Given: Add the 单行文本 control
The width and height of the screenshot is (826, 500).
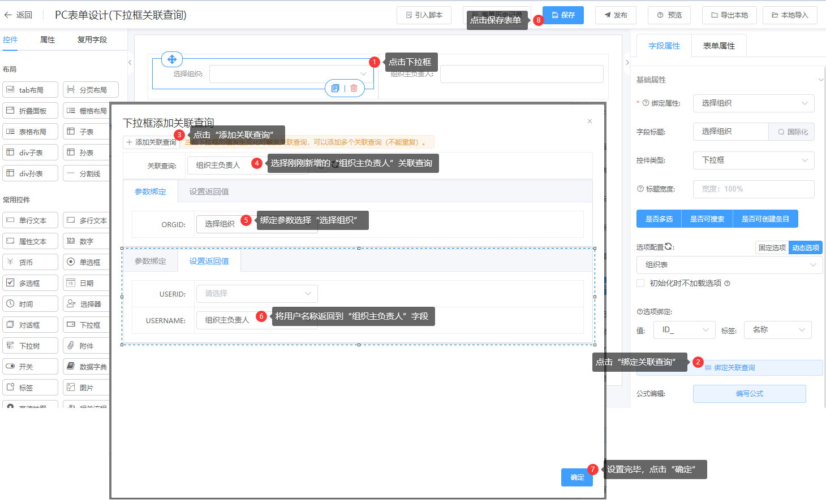Looking at the screenshot, I should [x=31, y=220].
